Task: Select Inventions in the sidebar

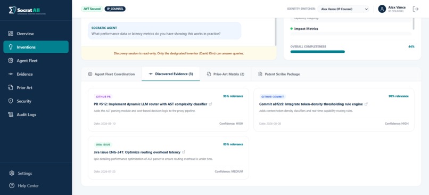Action: (36, 47)
